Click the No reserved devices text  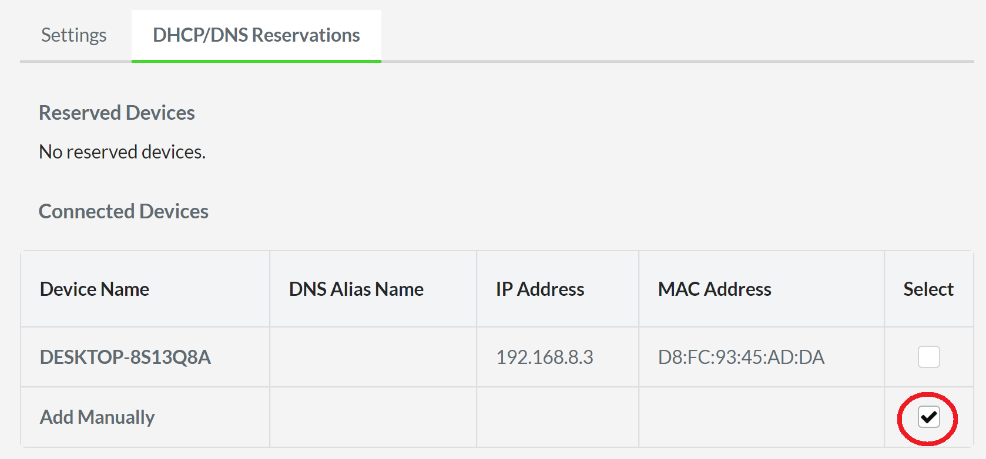click(122, 151)
